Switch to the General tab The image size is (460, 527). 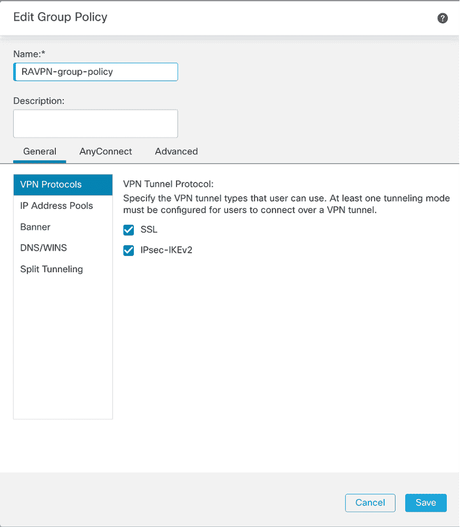pos(40,151)
